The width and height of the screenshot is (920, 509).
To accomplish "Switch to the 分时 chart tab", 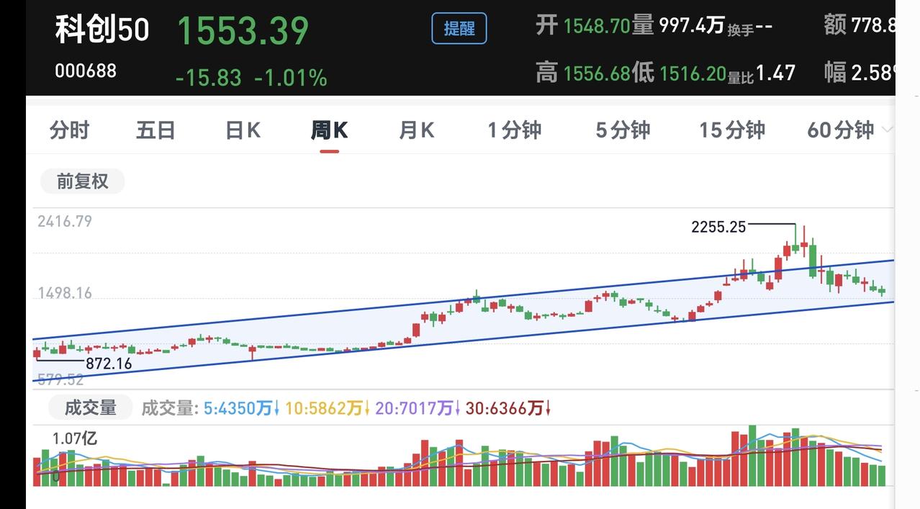I will [x=70, y=130].
